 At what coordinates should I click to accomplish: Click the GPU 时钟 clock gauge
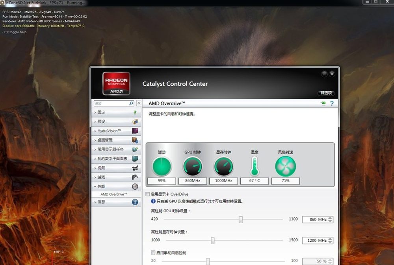coord(193,166)
